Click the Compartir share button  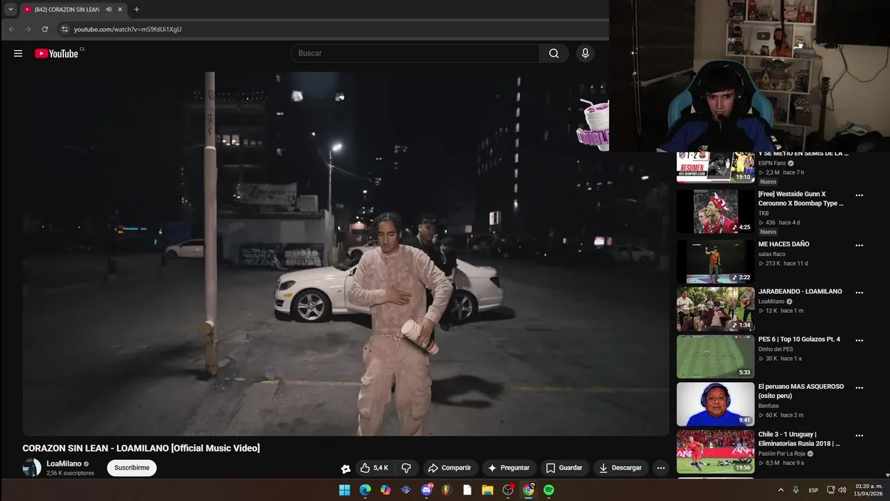coord(449,468)
